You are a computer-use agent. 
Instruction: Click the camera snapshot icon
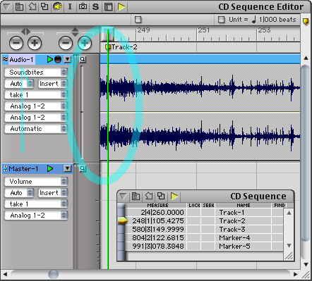point(83,6)
